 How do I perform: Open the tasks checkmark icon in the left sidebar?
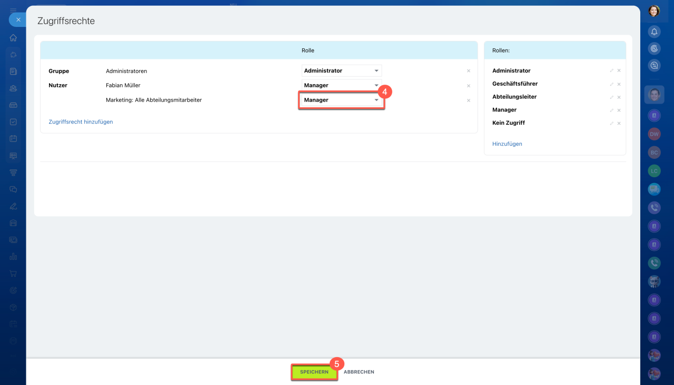click(13, 122)
